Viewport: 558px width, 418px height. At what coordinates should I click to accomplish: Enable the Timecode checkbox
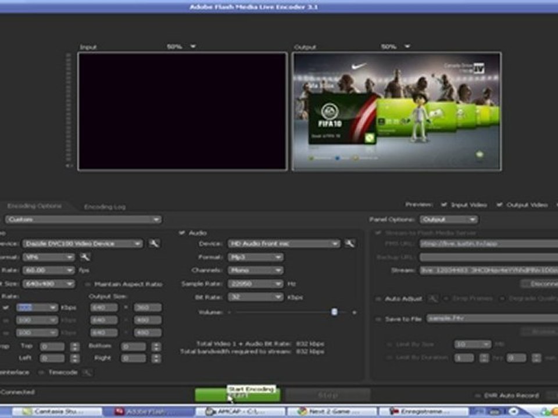pos(41,373)
